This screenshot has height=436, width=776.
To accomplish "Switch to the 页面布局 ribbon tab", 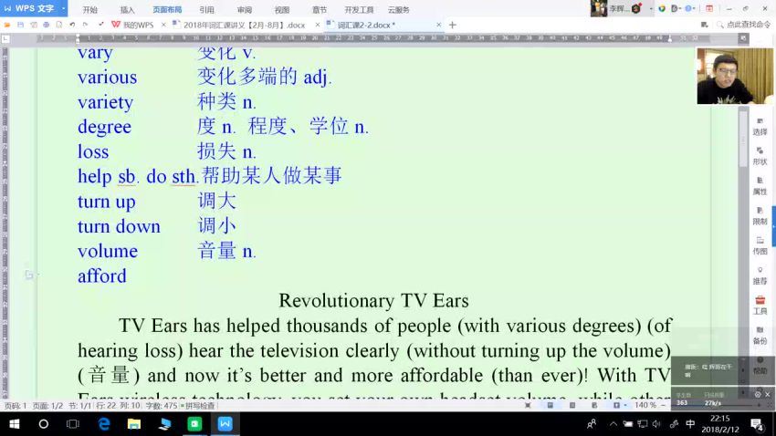I will 166,9.
